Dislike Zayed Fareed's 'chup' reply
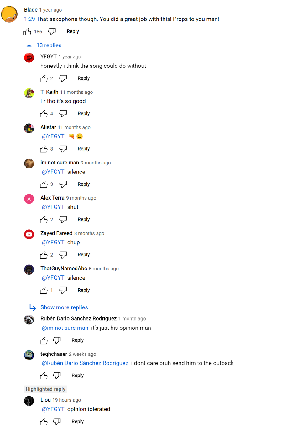This screenshot has height=432, width=282. tap(63, 255)
